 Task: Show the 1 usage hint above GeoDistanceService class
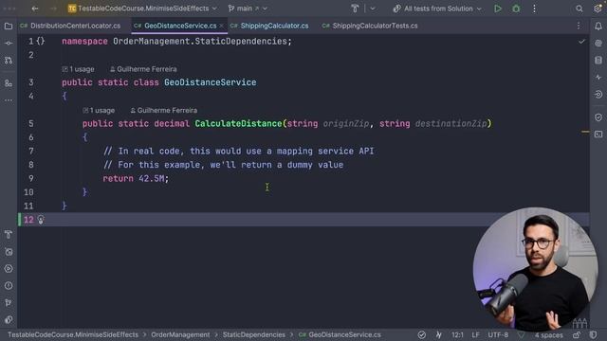(78, 69)
